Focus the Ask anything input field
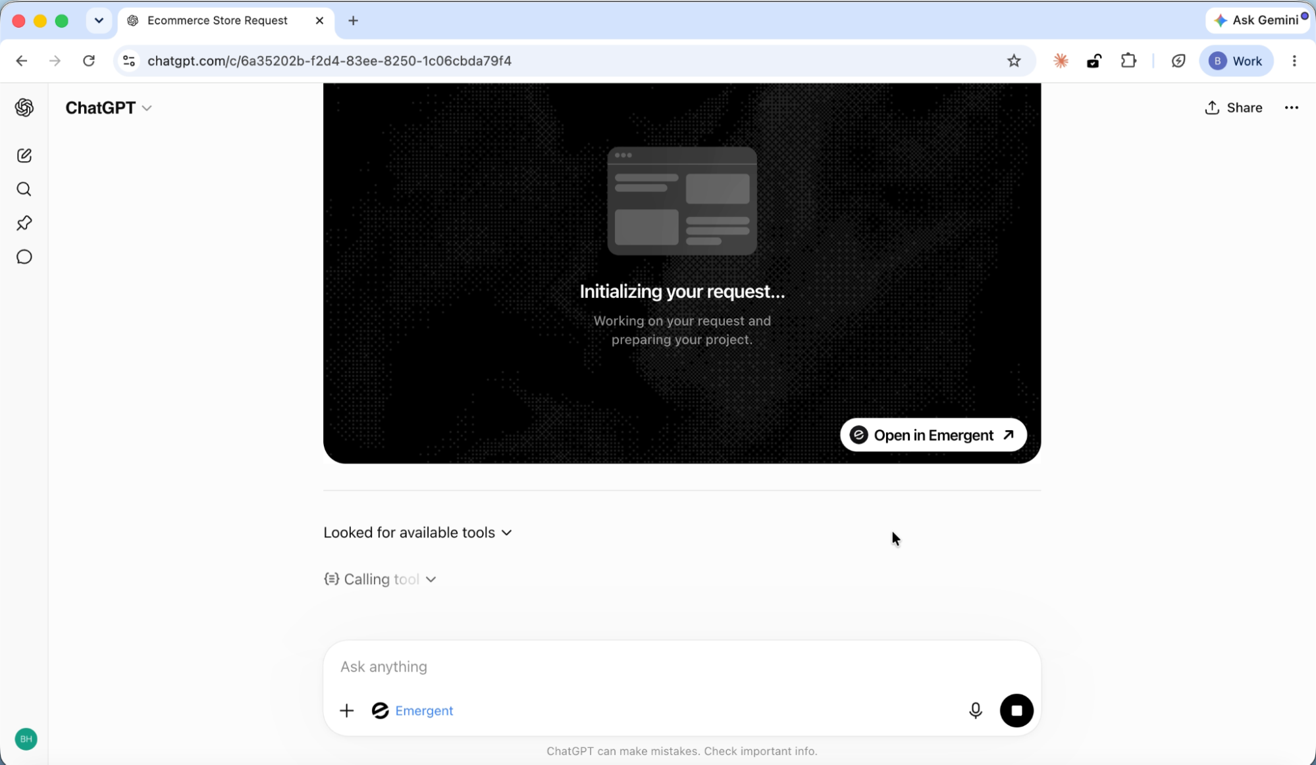1316x765 pixels. (681, 666)
